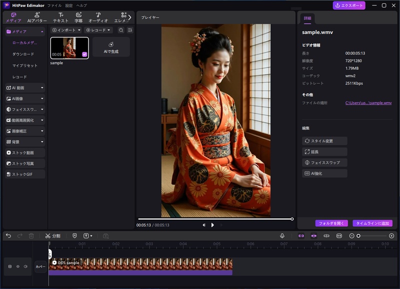Click the zoom-in plus icon on timeline
The height and width of the screenshot is (289, 400).
[x=390, y=236]
